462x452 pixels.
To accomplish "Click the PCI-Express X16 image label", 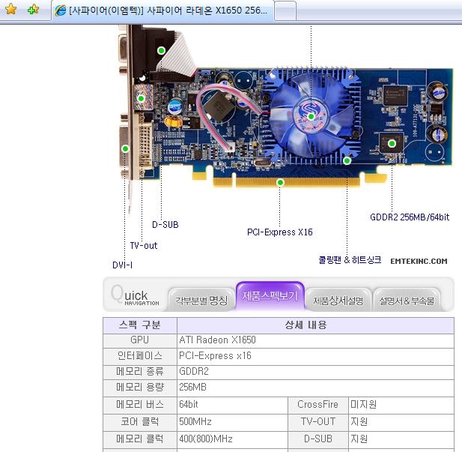I will [279, 232].
